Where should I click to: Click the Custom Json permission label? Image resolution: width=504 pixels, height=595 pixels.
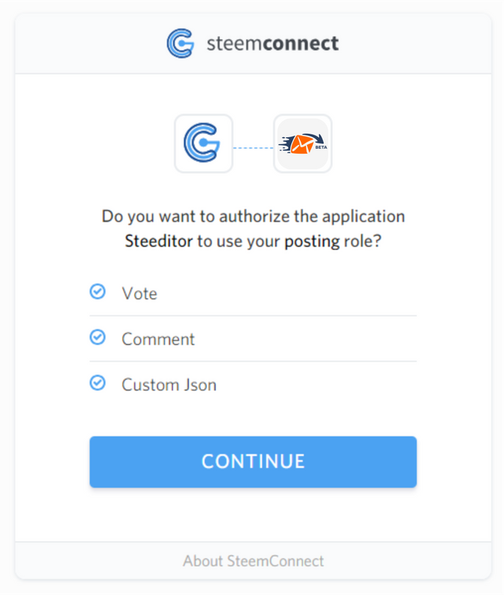click(169, 385)
